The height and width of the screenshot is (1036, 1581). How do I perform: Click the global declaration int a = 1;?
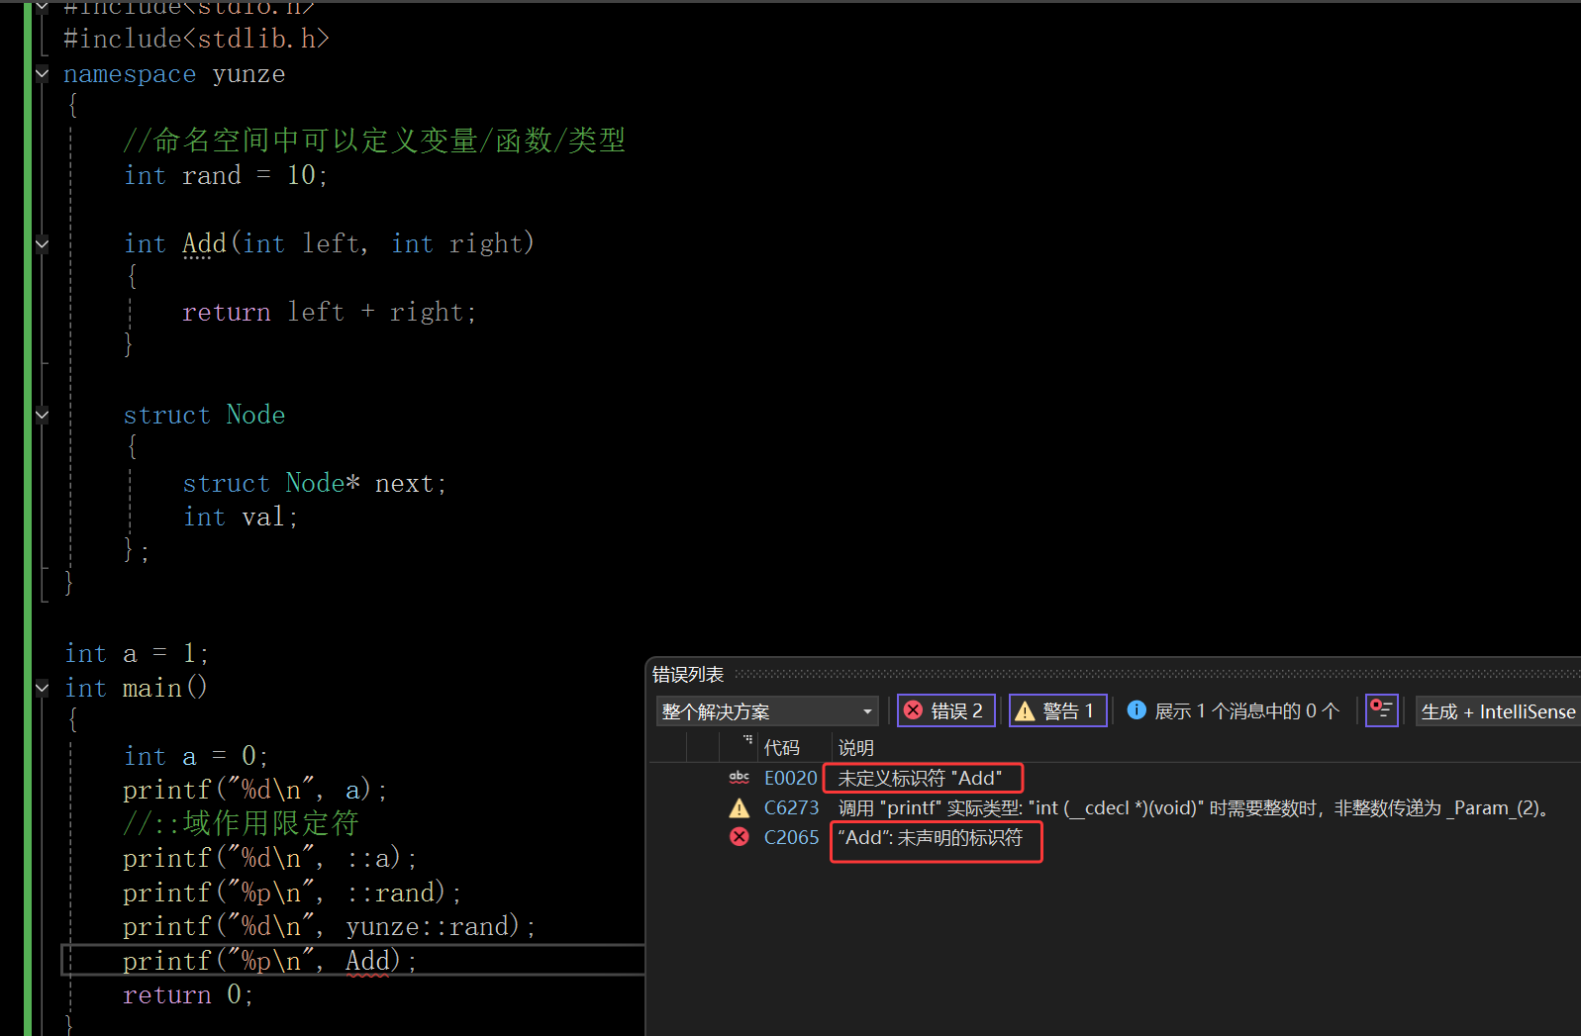(137, 653)
